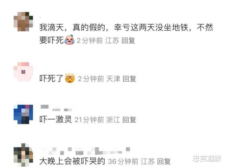This screenshot has height=167, width=225.
Task: Click the '2分钟前 天津' timestamp
Action: click(x=99, y=79)
